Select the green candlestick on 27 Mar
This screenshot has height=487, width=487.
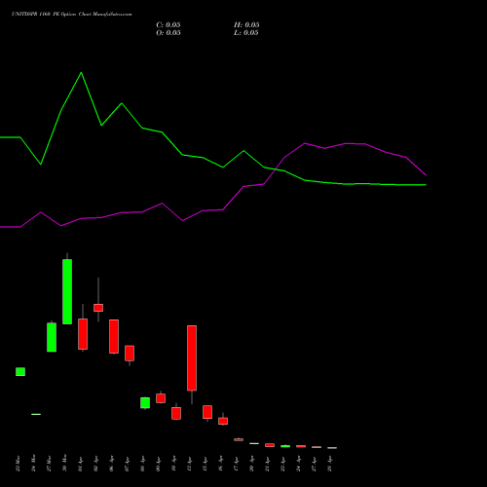(x=52, y=337)
